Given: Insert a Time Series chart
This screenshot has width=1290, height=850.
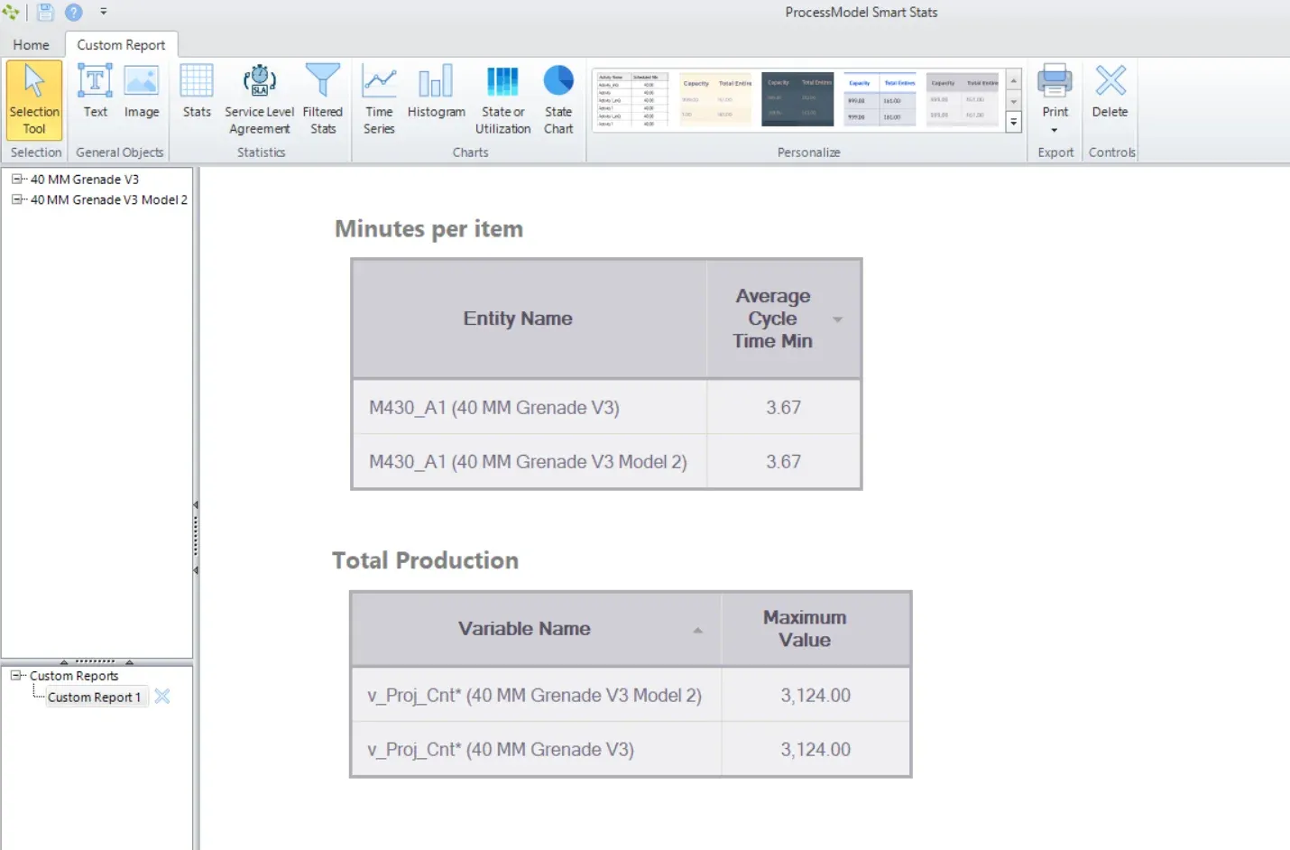Looking at the screenshot, I should pos(379,99).
